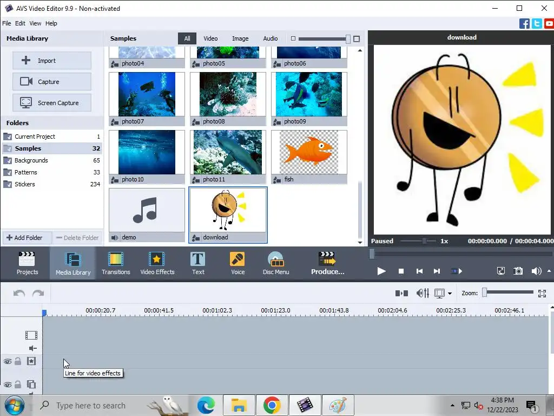Open the Text section
The width and height of the screenshot is (554, 416).
[198, 264]
